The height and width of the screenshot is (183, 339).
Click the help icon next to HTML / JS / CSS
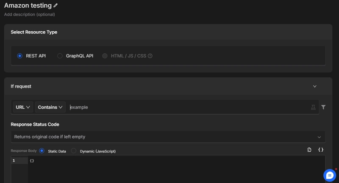pyautogui.click(x=150, y=56)
